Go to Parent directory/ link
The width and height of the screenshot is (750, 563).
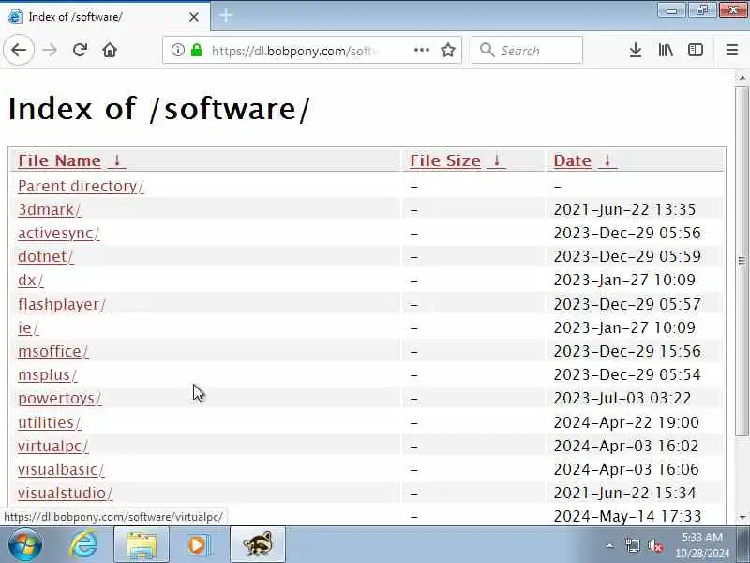[x=81, y=186]
